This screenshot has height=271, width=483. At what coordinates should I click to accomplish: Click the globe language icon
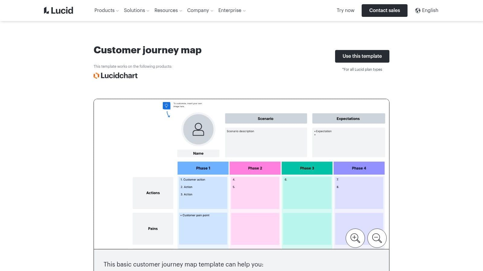[x=418, y=11]
